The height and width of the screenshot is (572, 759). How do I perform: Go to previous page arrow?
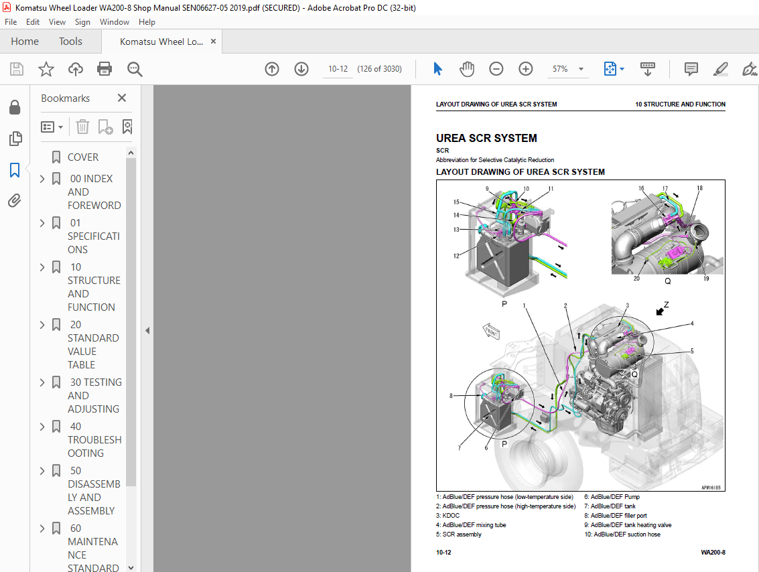[x=272, y=69]
